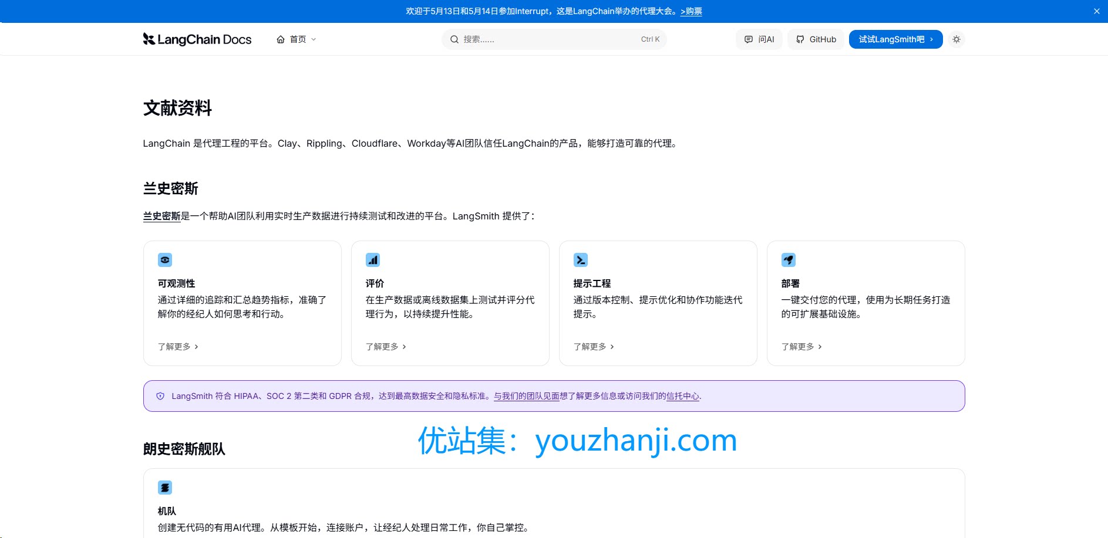The height and width of the screenshot is (538, 1108).
Task: Click the eye icon on 可观测性 card
Action: 164,260
